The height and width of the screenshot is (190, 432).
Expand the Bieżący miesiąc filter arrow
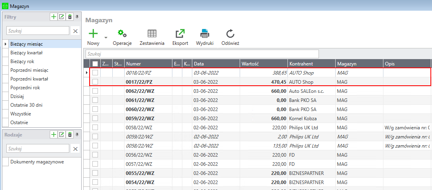pyautogui.click(x=5, y=44)
